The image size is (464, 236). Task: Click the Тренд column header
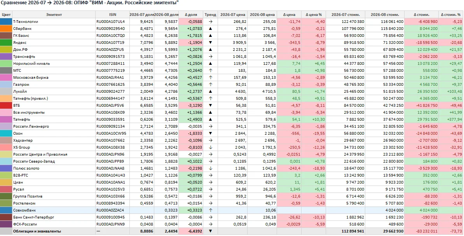210,14
